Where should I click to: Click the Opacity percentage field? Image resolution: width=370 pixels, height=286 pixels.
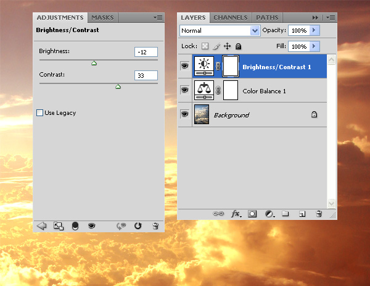(299, 30)
